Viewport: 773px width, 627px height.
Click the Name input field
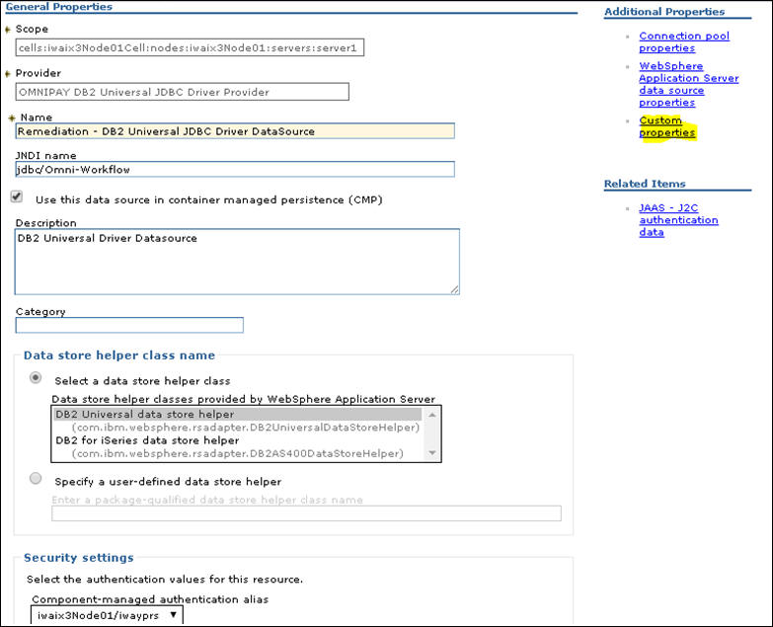pos(235,131)
